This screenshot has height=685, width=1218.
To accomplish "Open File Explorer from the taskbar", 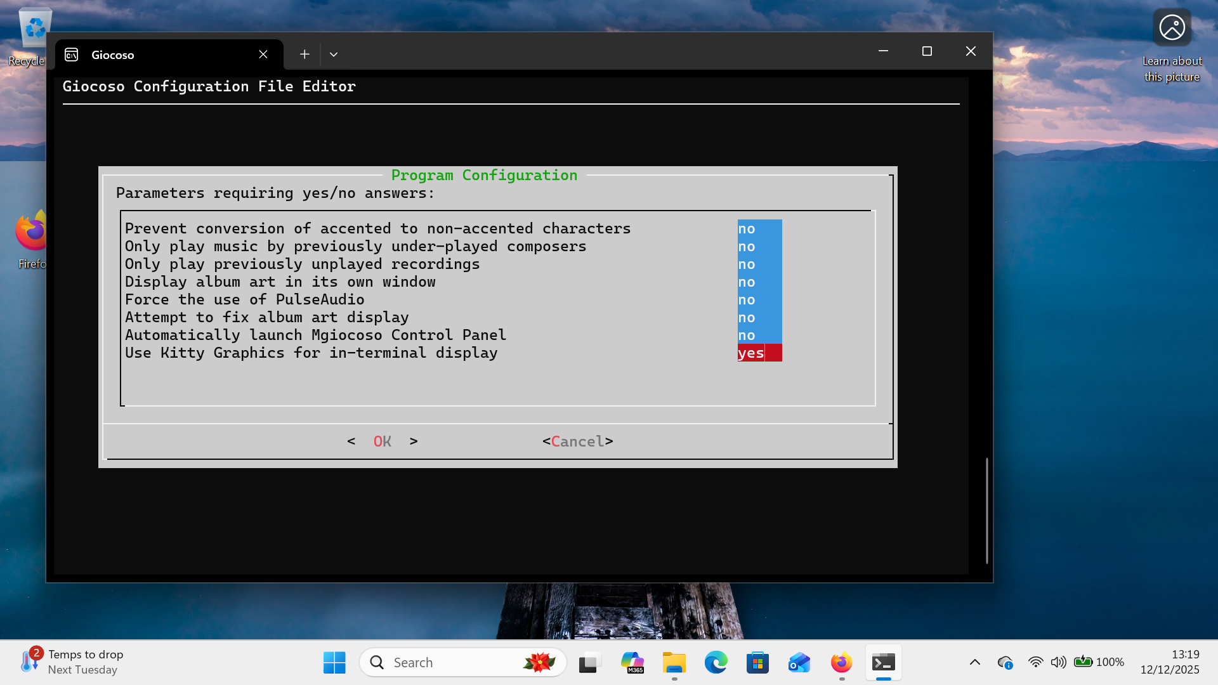I will pos(674,662).
